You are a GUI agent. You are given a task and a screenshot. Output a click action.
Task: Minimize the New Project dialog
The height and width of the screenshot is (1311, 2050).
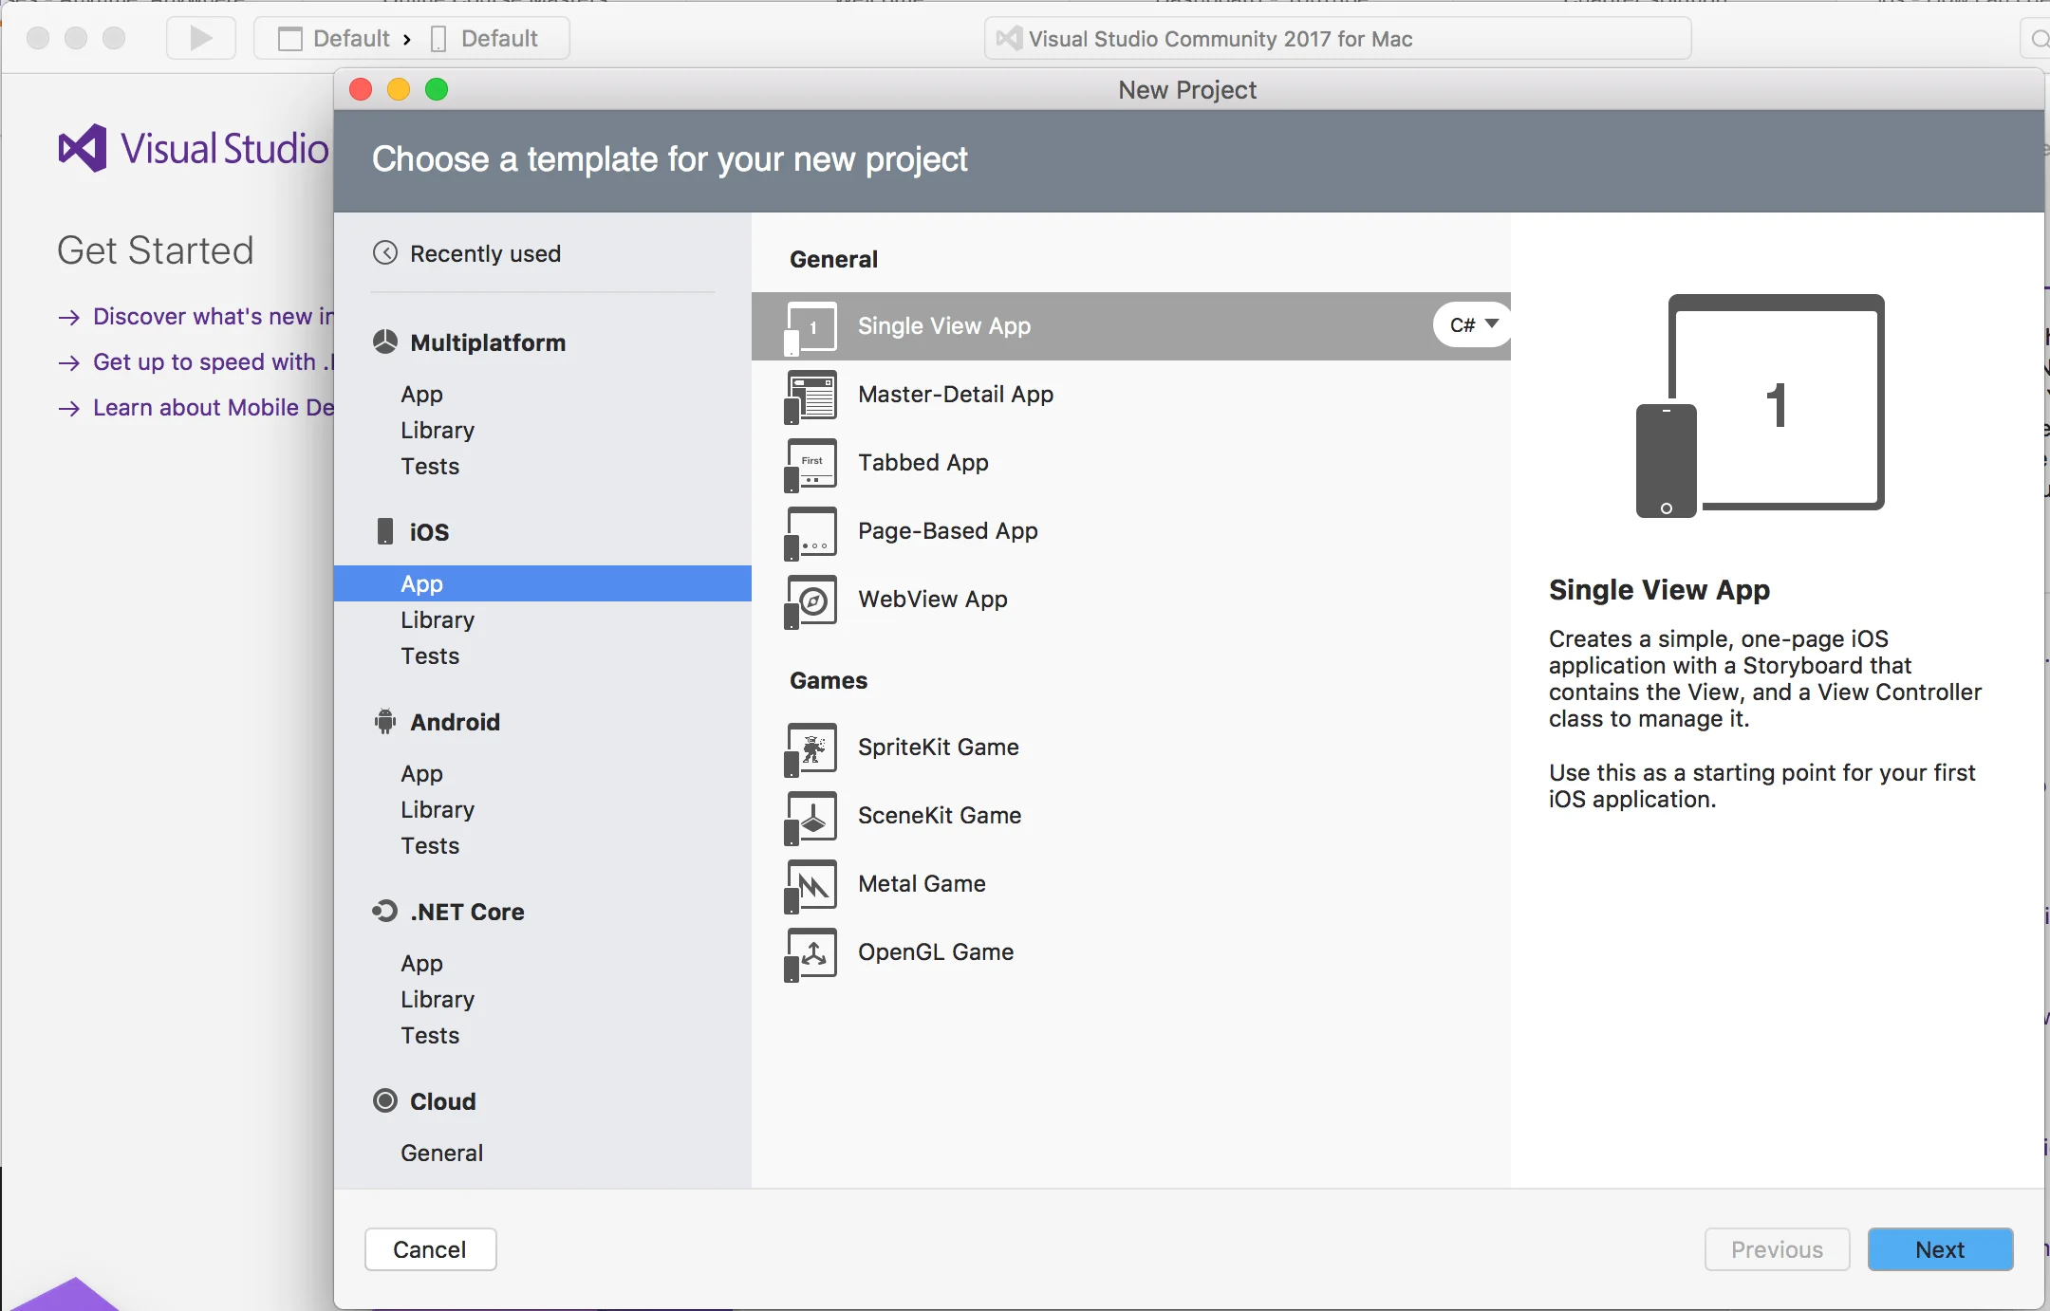[399, 89]
